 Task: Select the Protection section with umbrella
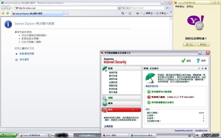(x=121, y=68)
